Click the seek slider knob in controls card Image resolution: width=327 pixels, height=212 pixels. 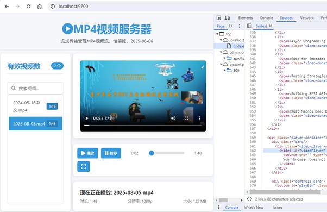tap(152, 153)
